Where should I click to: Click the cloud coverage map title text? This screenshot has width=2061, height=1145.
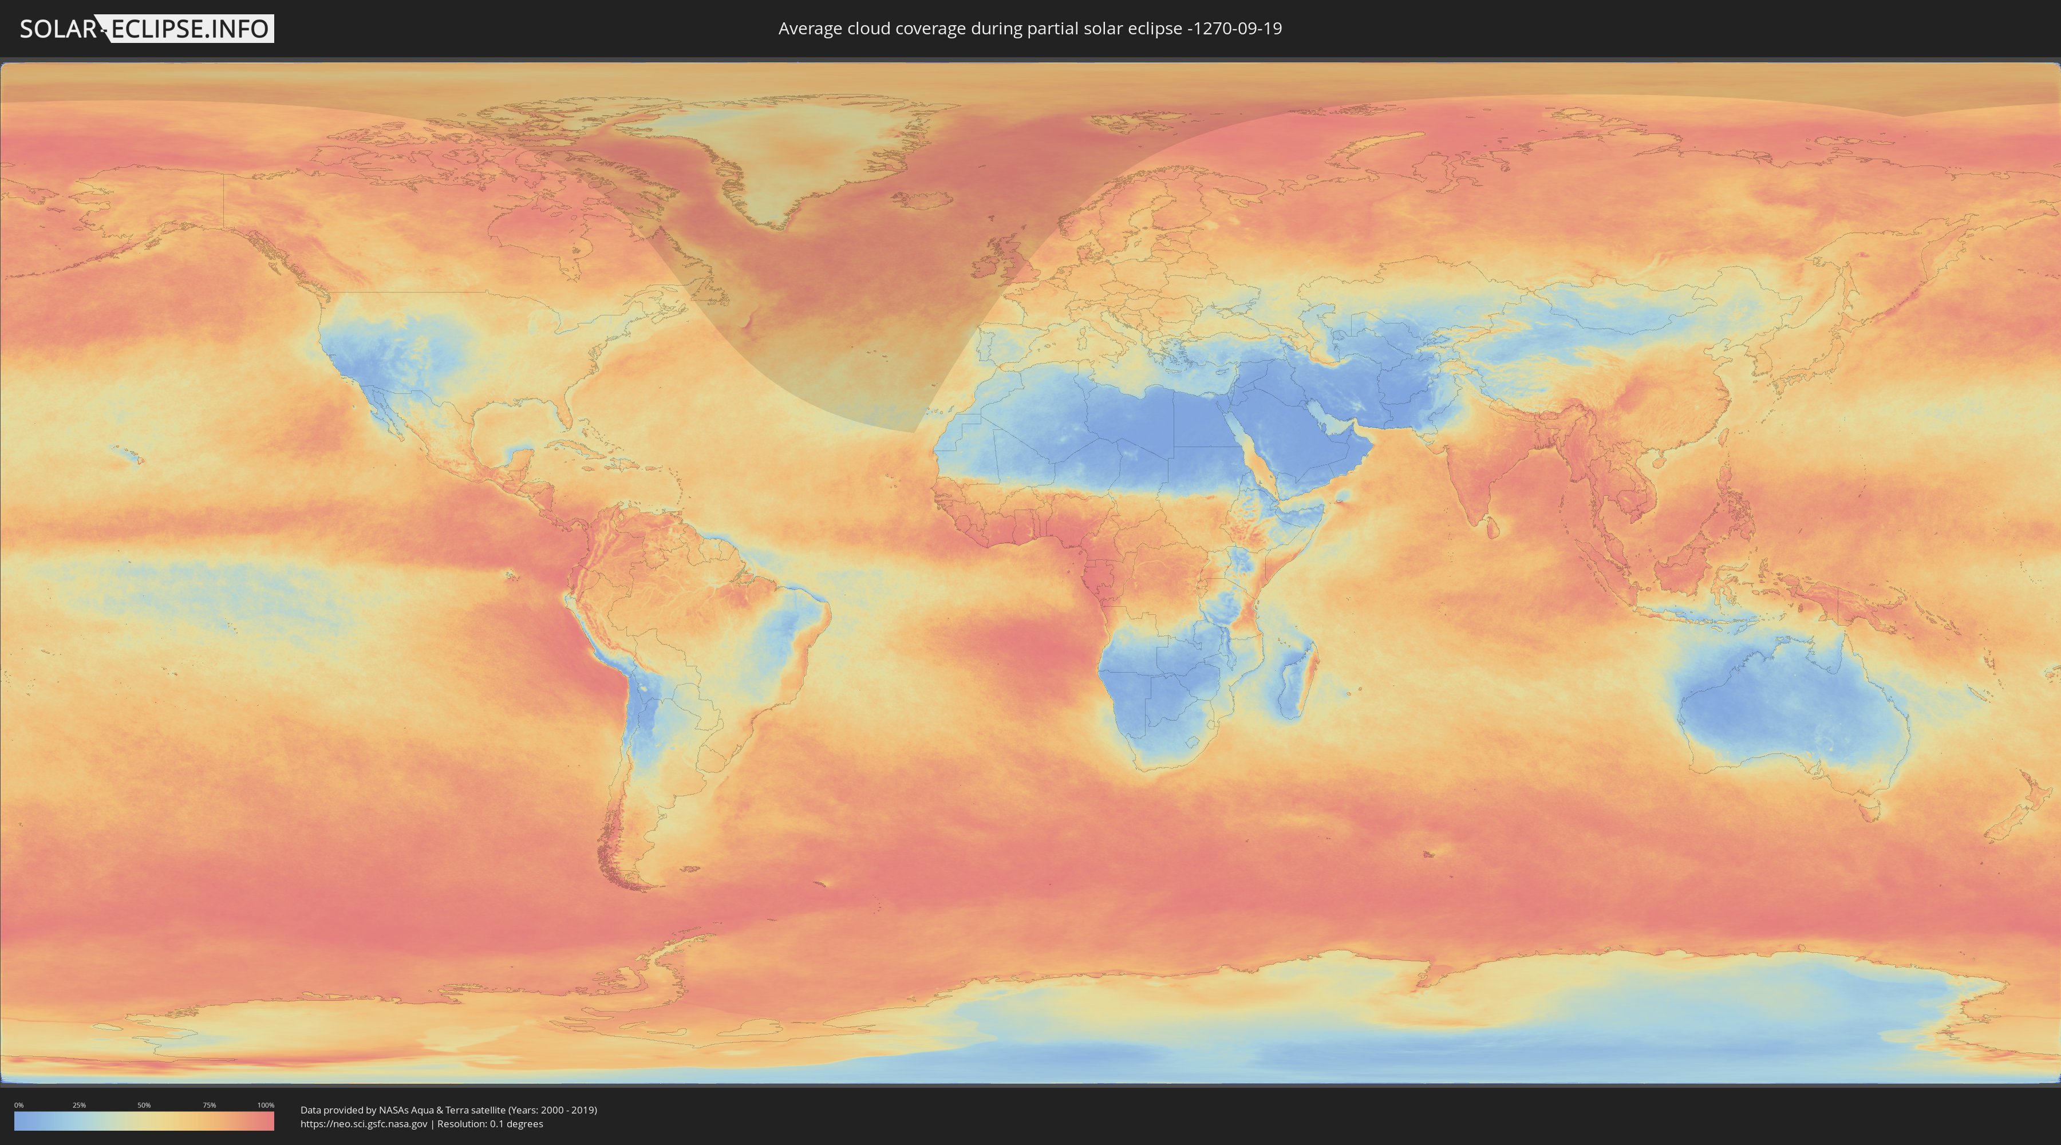1030,29
